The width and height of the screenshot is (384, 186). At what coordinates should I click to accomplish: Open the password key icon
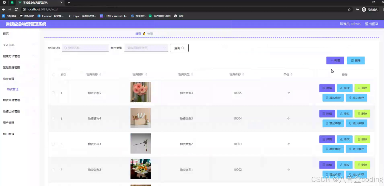tap(357, 9)
